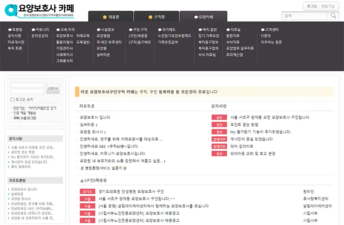Open the 복지.일반 menu heading
344x225 pixels.
208,30
